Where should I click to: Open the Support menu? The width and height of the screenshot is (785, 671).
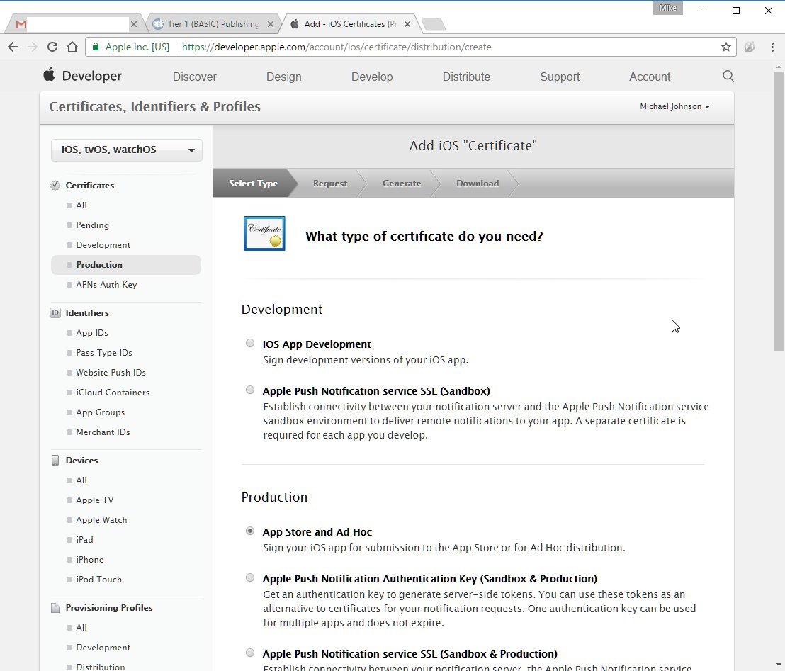[560, 77]
